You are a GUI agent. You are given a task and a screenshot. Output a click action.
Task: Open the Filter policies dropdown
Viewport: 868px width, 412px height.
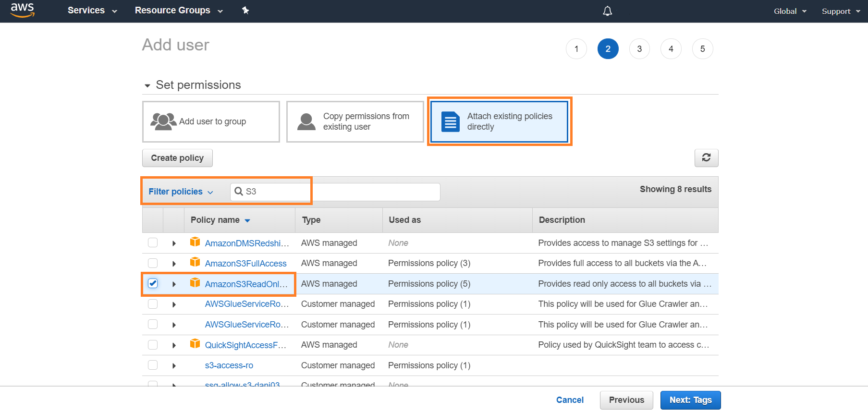click(x=181, y=192)
